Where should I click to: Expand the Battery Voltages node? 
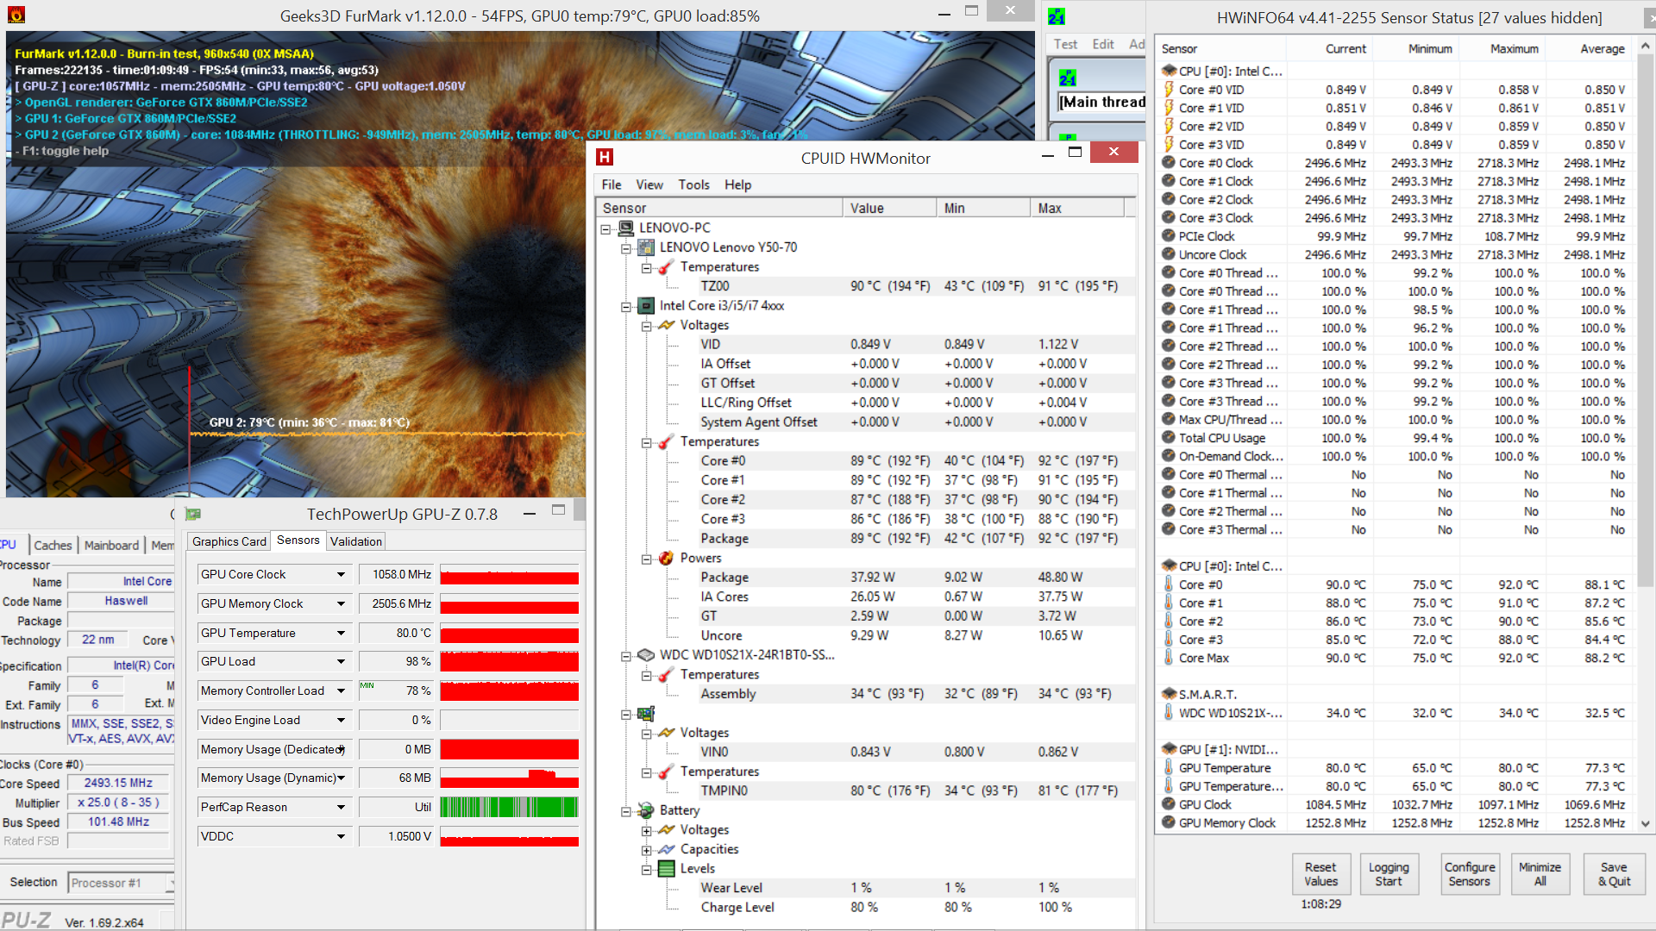(646, 830)
